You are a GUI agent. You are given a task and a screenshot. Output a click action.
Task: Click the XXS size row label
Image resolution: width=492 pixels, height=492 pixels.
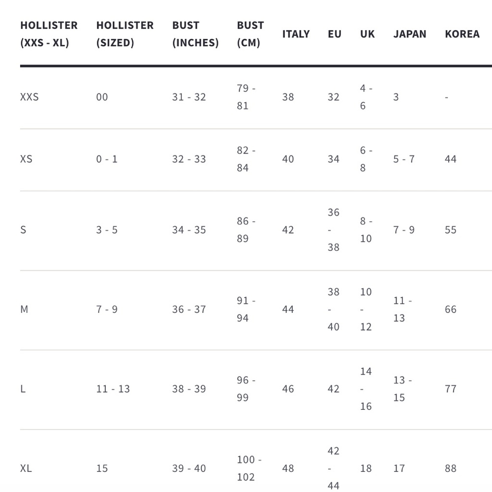pos(30,97)
